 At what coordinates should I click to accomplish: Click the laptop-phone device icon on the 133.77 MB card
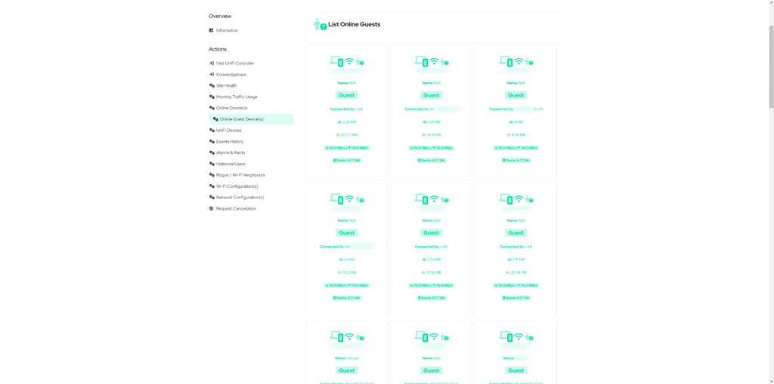coord(336,62)
